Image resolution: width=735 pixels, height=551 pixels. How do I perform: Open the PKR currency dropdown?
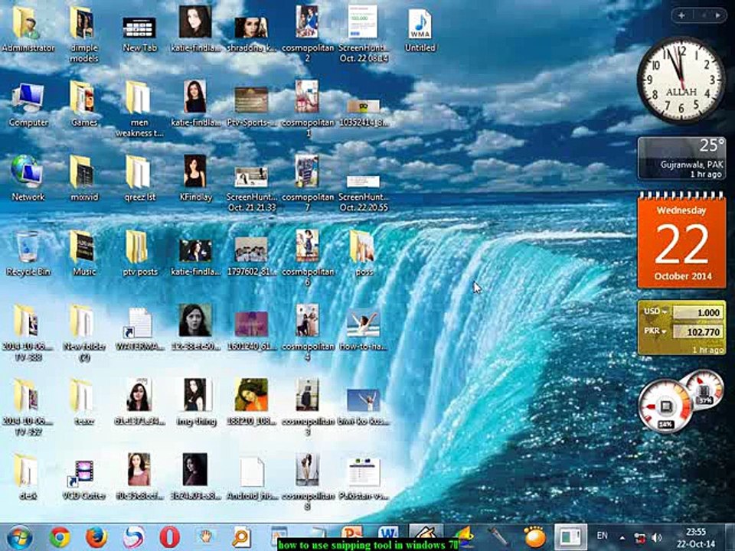(655, 331)
